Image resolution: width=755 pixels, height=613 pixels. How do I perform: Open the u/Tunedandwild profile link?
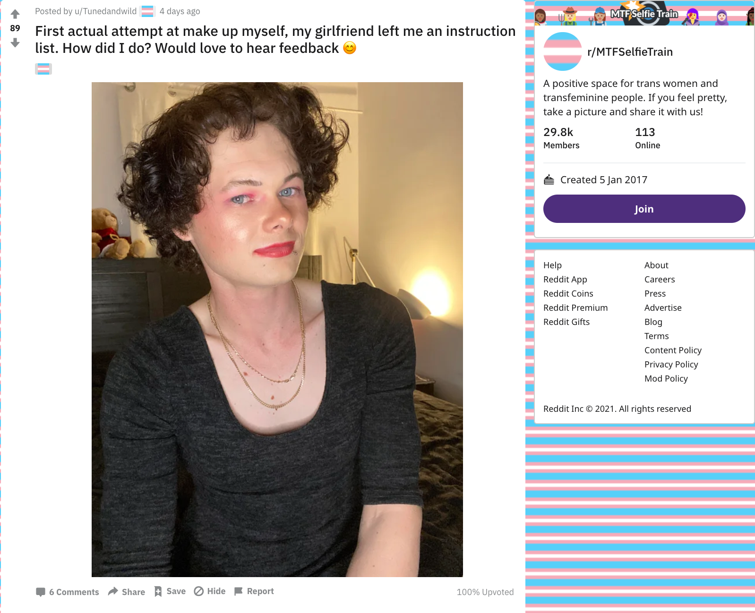tap(105, 11)
